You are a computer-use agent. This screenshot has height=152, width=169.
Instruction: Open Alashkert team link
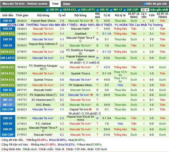(80, 34)
